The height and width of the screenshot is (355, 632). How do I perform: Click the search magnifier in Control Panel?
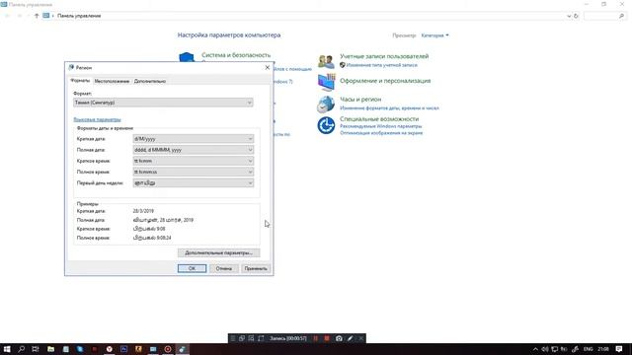tap(621, 16)
